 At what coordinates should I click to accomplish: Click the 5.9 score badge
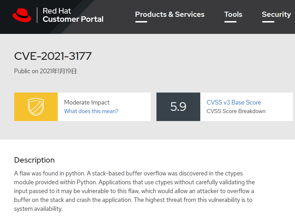178,107
